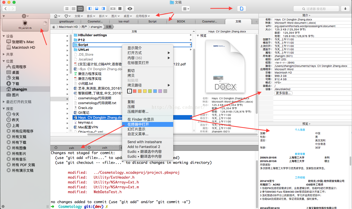Click the dual-pane browser icon in toolbar
Screen dimensions: 352x209
tap(113, 9)
